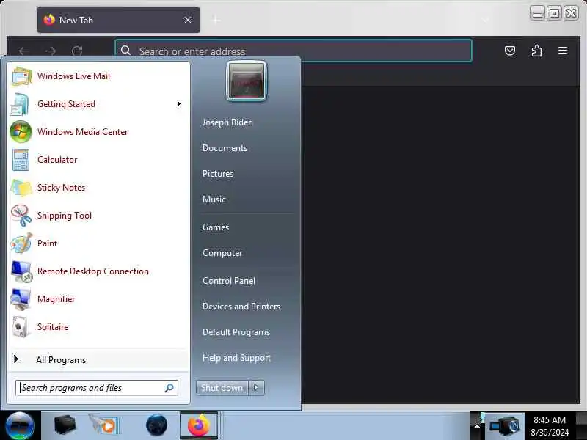Expand All Programs list
The width and height of the screenshot is (587, 440).
tap(98, 360)
